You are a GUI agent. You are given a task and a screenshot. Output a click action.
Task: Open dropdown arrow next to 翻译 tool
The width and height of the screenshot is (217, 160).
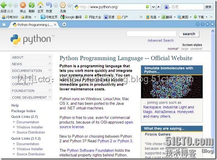point(175,17)
